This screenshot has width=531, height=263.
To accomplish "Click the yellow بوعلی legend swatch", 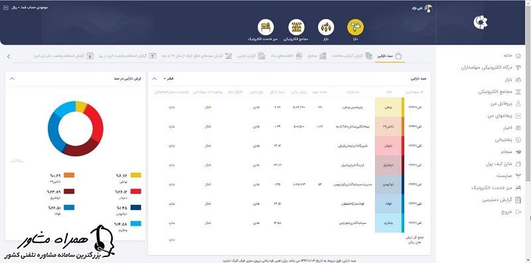I will coord(136,175).
